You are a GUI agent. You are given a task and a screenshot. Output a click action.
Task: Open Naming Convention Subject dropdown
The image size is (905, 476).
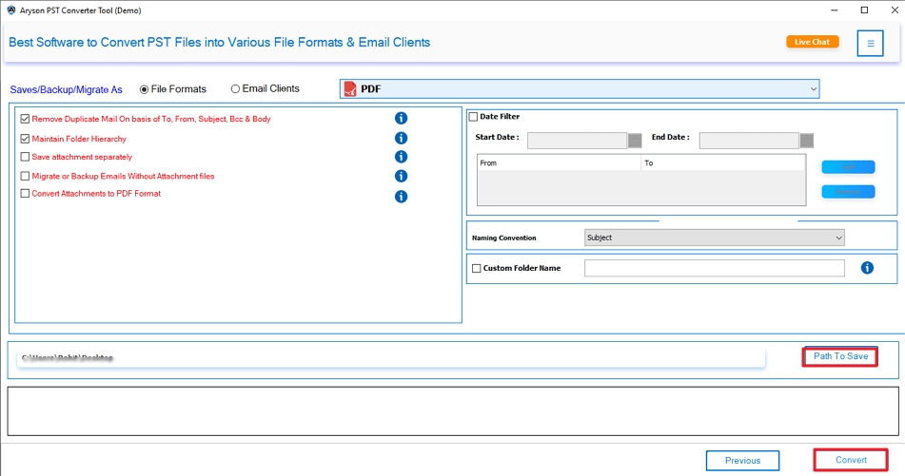click(x=714, y=238)
